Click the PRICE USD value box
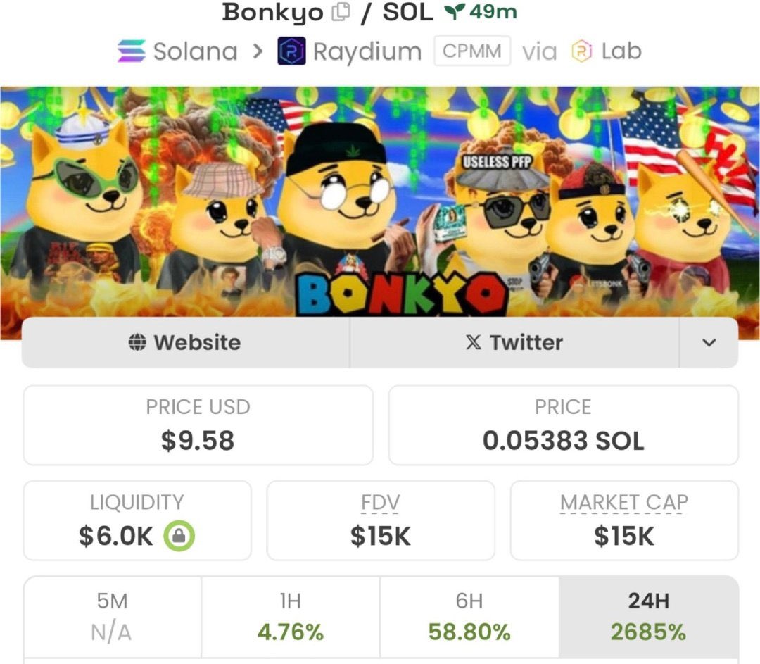 (x=198, y=425)
